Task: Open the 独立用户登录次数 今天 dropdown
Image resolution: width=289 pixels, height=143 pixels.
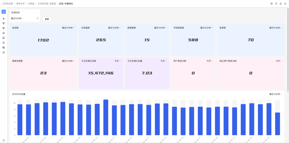Action: tap(279, 61)
